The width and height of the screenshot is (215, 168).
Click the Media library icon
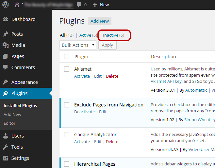[6, 45]
